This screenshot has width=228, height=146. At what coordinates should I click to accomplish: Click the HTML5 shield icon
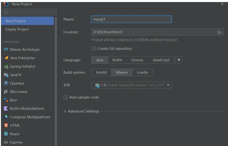click(x=6, y=125)
